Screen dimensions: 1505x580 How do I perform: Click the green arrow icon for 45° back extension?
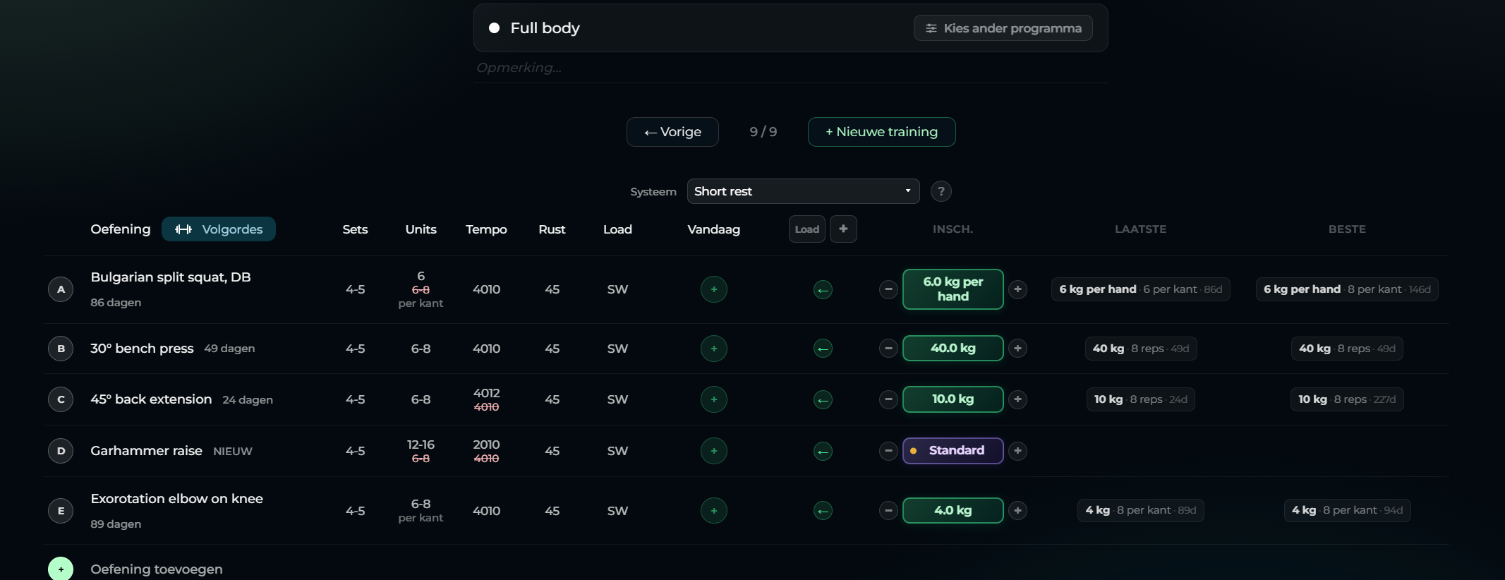pyautogui.click(x=823, y=400)
